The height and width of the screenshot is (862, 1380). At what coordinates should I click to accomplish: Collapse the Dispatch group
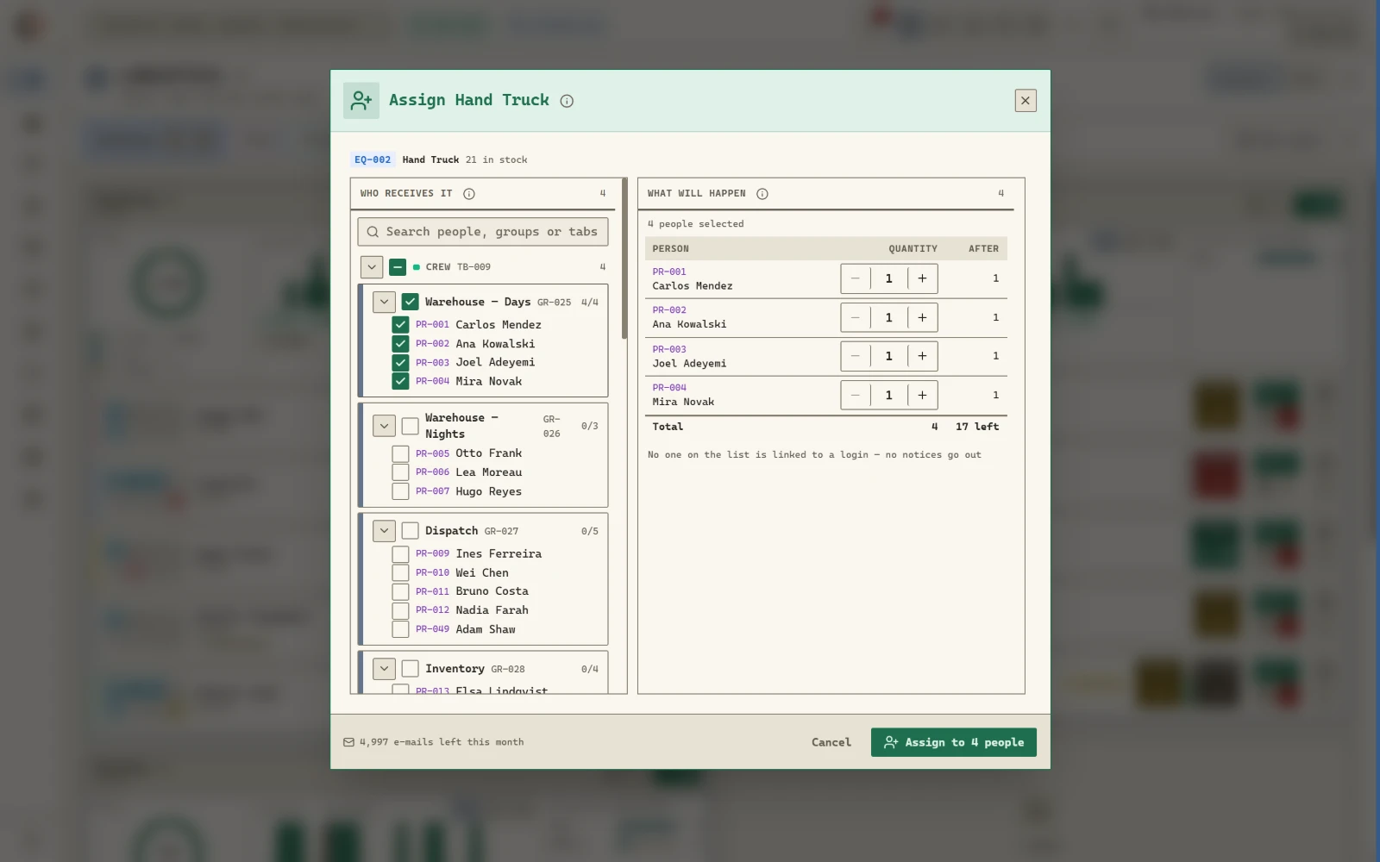[385, 531]
